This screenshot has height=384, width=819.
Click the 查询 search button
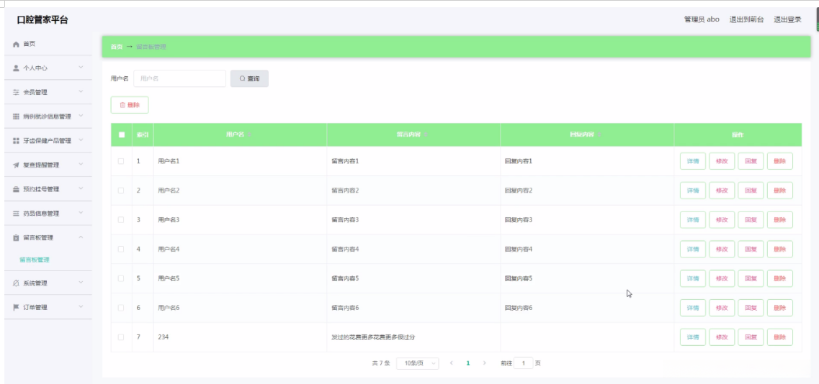(250, 78)
